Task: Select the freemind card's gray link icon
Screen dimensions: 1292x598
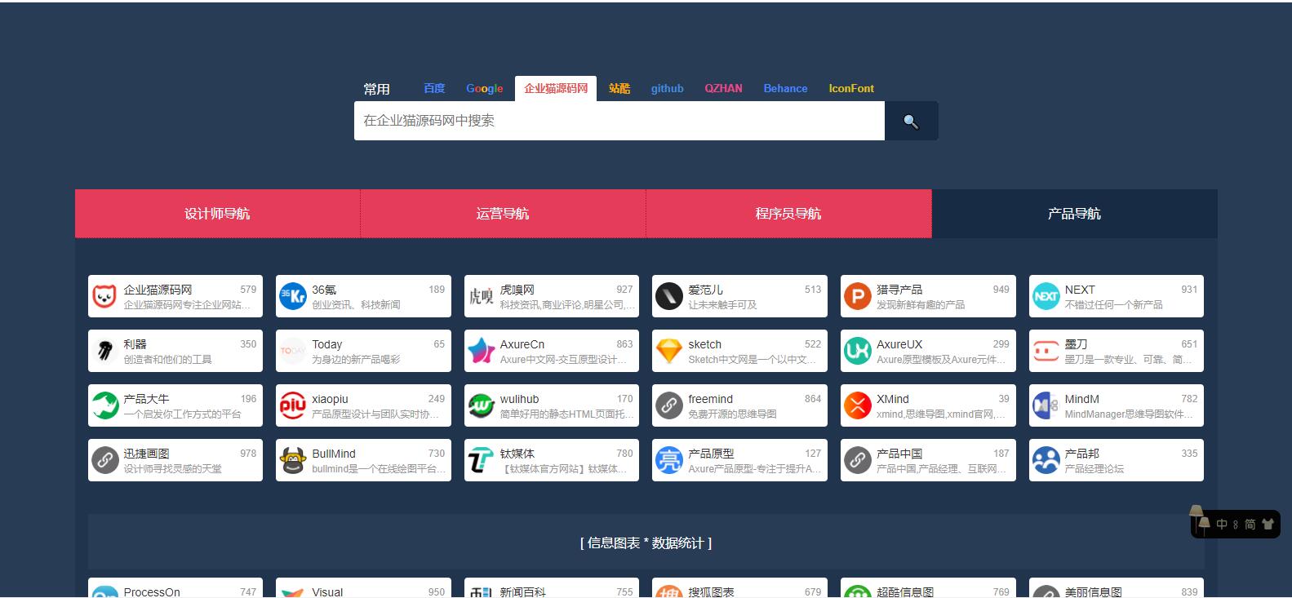Action: tap(669, 405)
